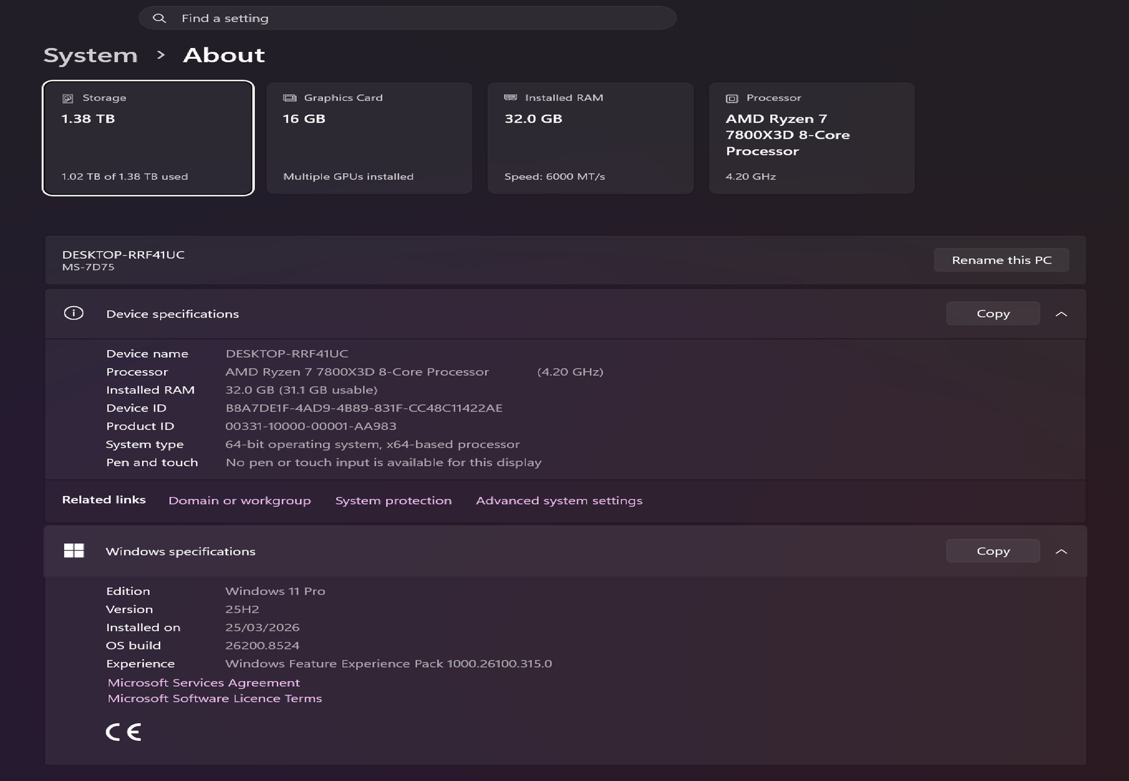Viewport: 1129px width, 781px height.
Task: Click the Windows logo icon
Action: click(x=74, y=550)
